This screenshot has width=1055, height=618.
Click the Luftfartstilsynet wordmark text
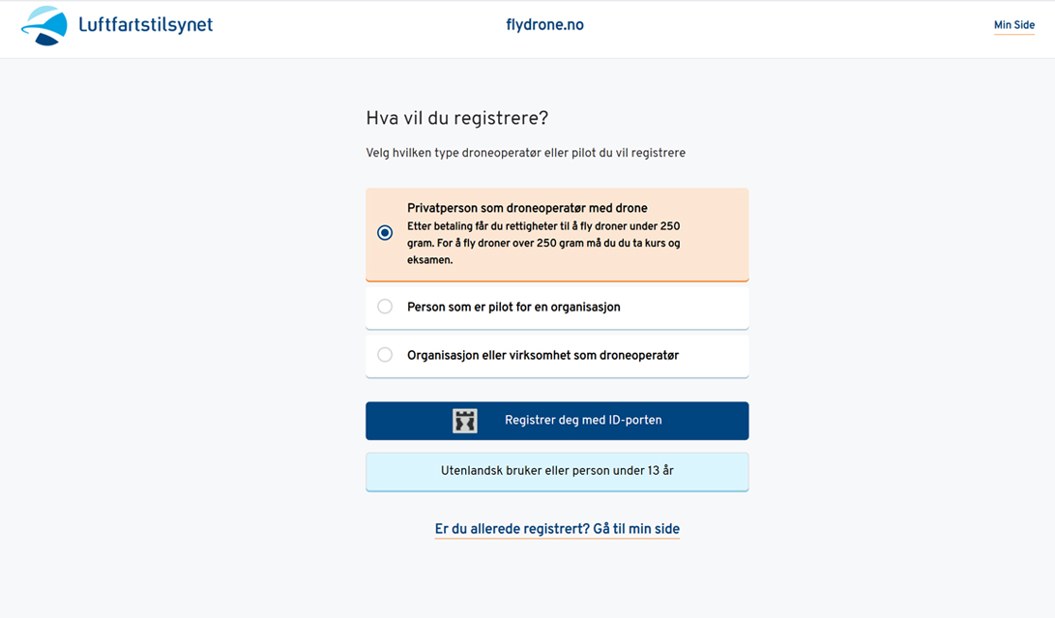tap(145, 25)
